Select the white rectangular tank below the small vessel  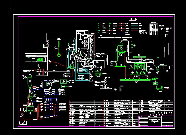click(x=115, y=89)
